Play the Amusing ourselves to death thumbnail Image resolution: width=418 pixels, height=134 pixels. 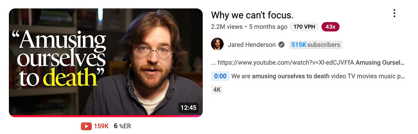(106, 62)
